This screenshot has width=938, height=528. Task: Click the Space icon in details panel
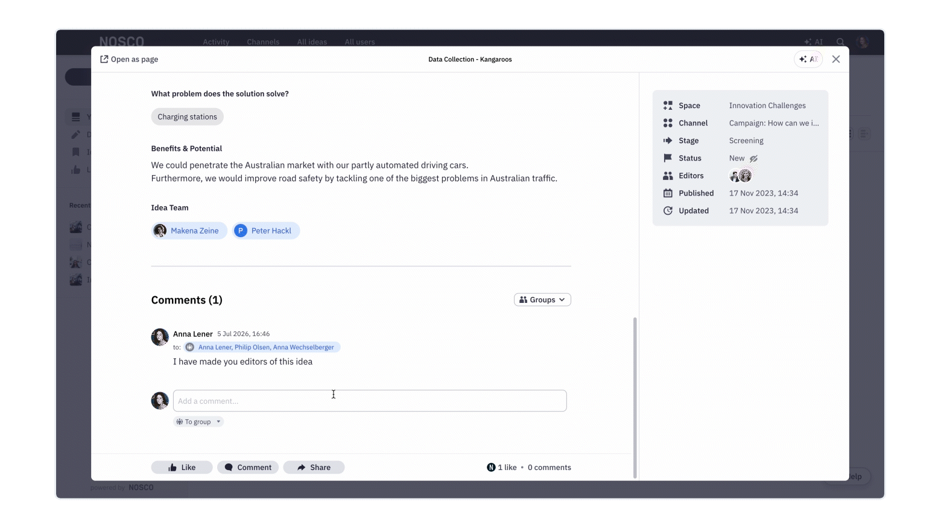tap(668, 106)
